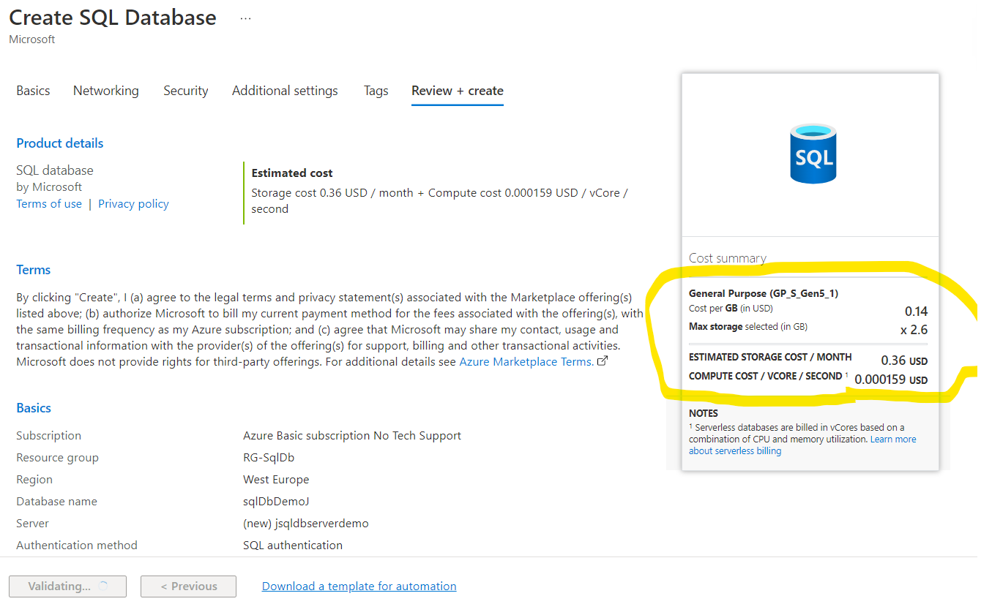Click the Database name field label
Viewport: 992px width, 615px height.
coord(56,502)
